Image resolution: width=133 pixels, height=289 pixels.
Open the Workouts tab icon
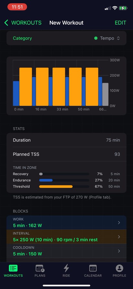click(13, 268)
